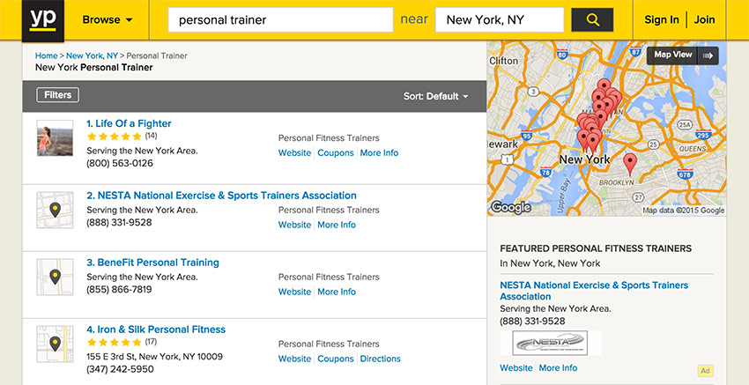Switch to Map View
Image resolution: width=749 pixels, height=385 pixels.
click(x=672, y=55)
